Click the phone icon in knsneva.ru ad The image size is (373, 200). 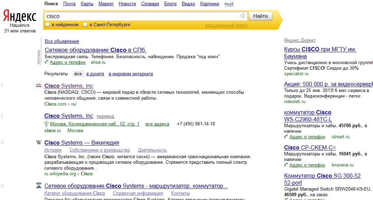click(286, 165)
